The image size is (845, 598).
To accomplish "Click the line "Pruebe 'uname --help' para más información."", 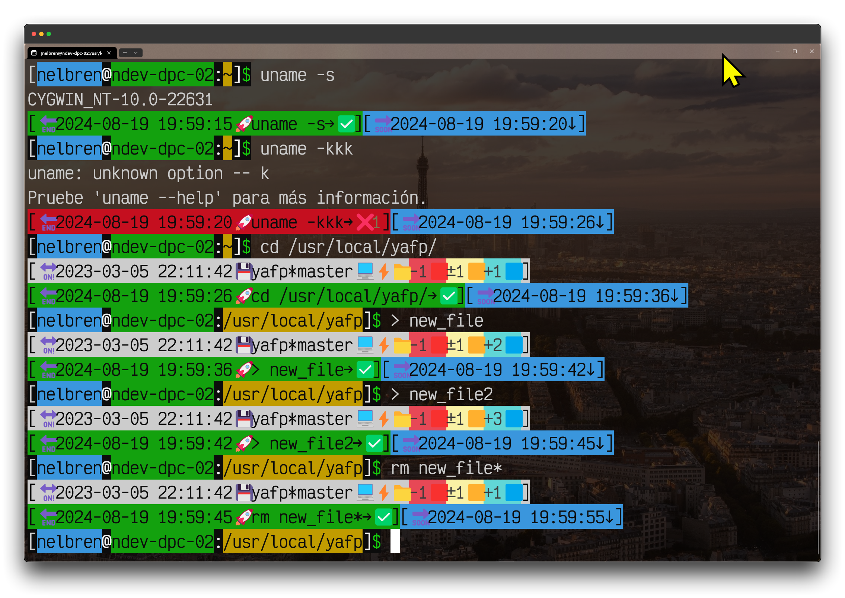I will click(227, 197).
